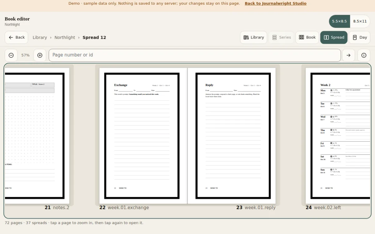This screenshot has height=234, width=375.
Task: Switch to the Day view
Action: [359, 37]
